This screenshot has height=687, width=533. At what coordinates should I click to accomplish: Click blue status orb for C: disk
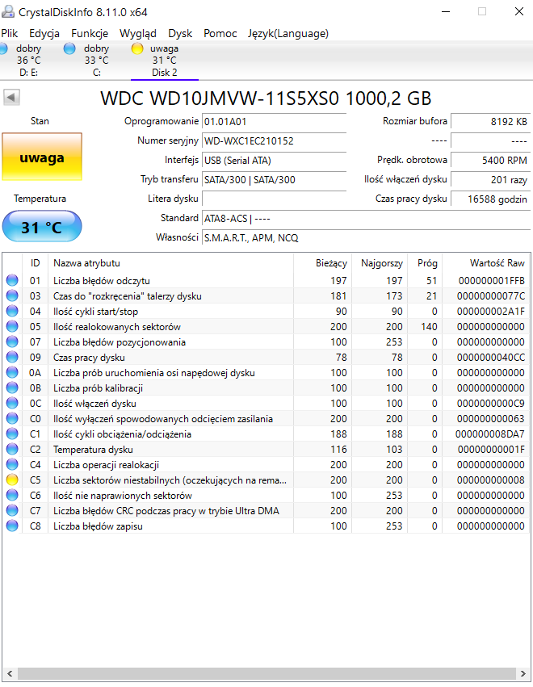click(69, 48)
